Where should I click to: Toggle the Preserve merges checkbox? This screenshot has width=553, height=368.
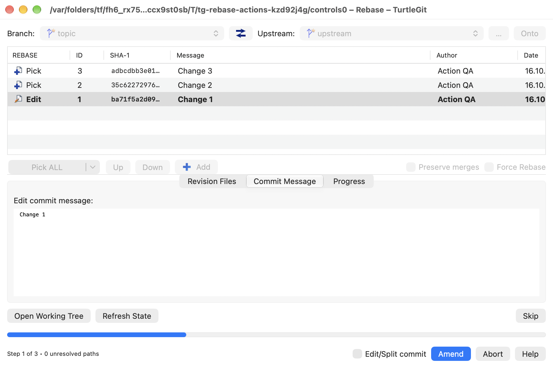(x=411, y=167)
